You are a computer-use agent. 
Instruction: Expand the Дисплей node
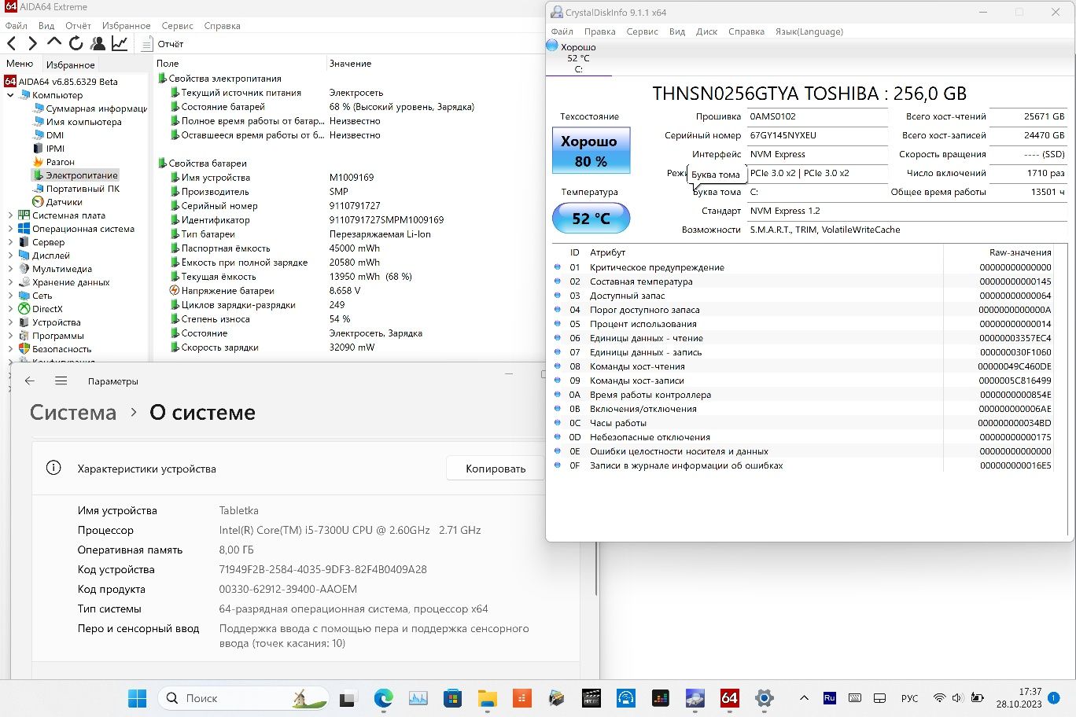pos(10,256)
